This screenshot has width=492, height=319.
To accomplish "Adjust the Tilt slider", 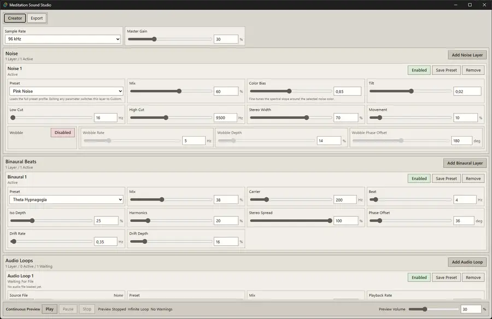I will coord(411,91).
